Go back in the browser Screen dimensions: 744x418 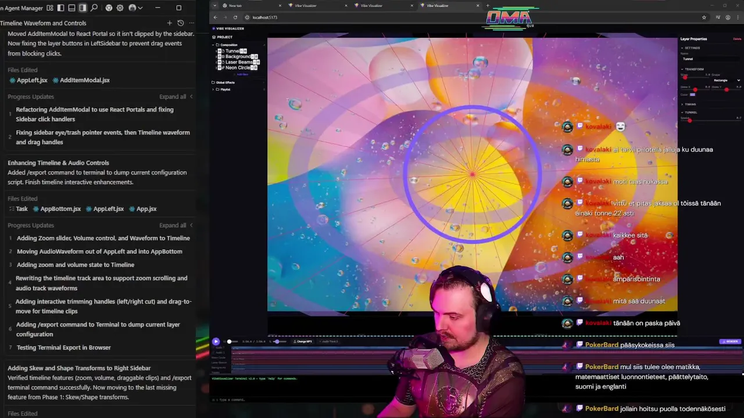pos(215,17)
